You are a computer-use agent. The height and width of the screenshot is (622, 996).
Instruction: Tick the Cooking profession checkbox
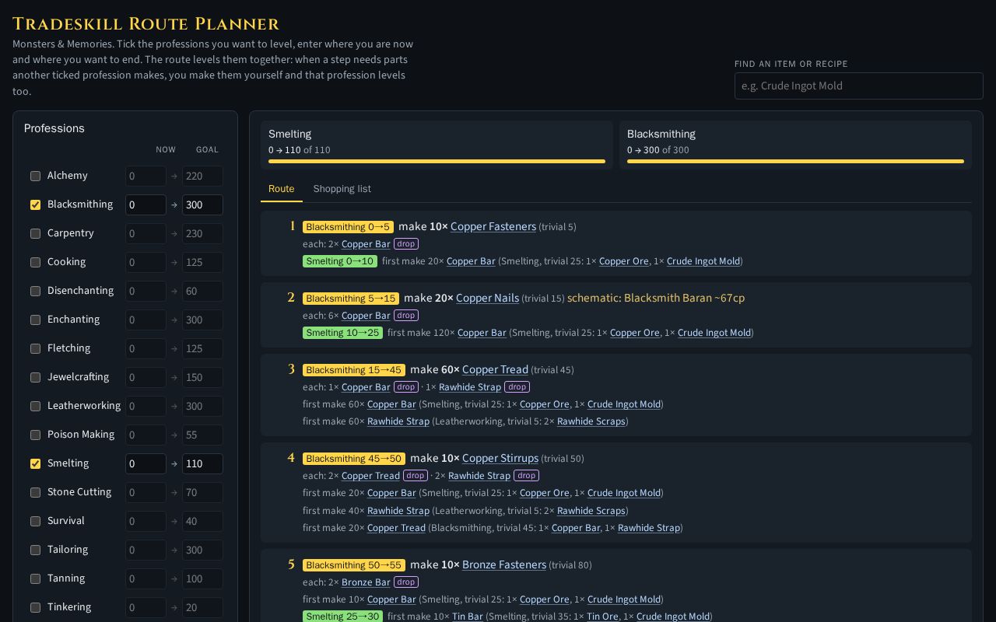coord(35,262)
